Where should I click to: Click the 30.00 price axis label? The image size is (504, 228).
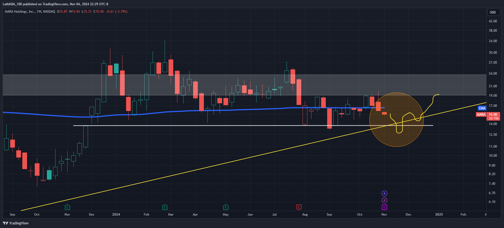tap(493, 53)
